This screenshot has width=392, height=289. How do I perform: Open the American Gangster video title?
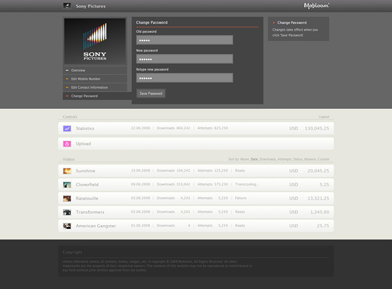click(96, 226)
